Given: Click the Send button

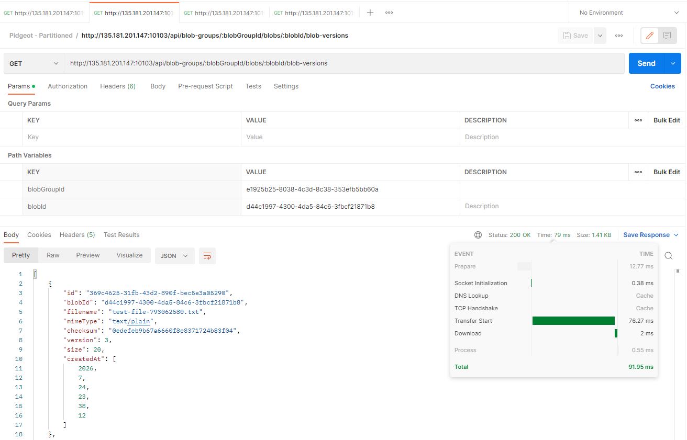Looking at the screenshot, I should 646,63.
